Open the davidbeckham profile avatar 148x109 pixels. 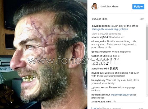tap(95, 7)
